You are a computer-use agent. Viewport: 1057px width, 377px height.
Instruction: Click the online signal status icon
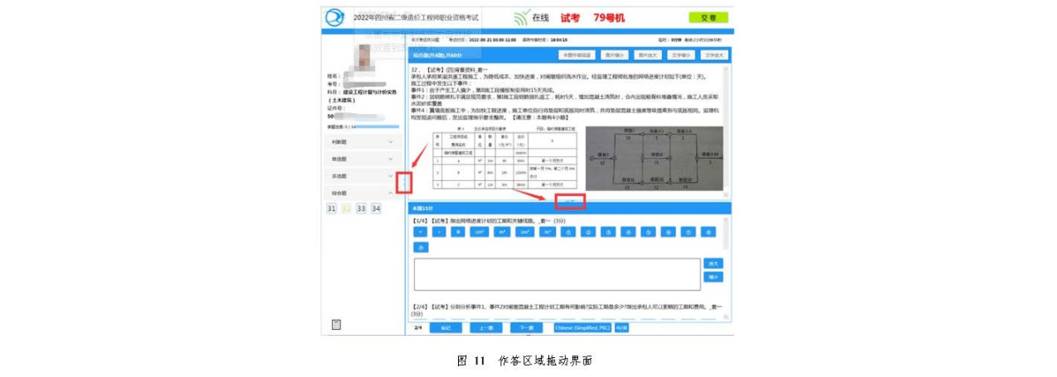click(520, 17)
